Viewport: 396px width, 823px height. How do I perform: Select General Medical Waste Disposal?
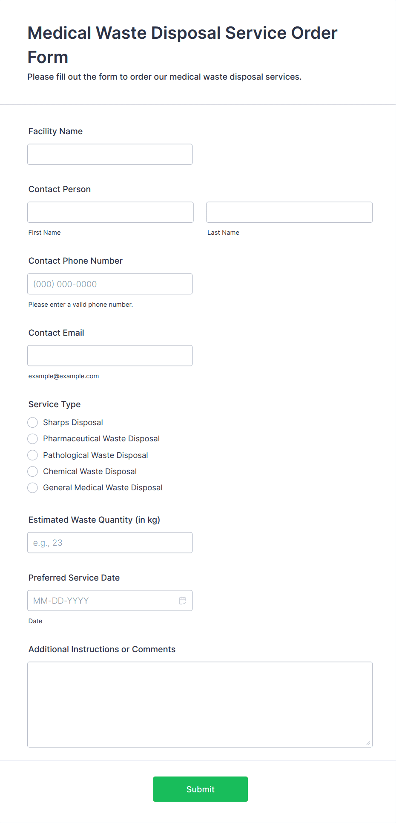click(33, 488)
